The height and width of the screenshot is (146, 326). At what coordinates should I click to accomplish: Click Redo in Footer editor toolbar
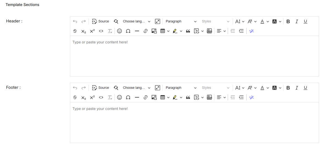tap(84, 88)
